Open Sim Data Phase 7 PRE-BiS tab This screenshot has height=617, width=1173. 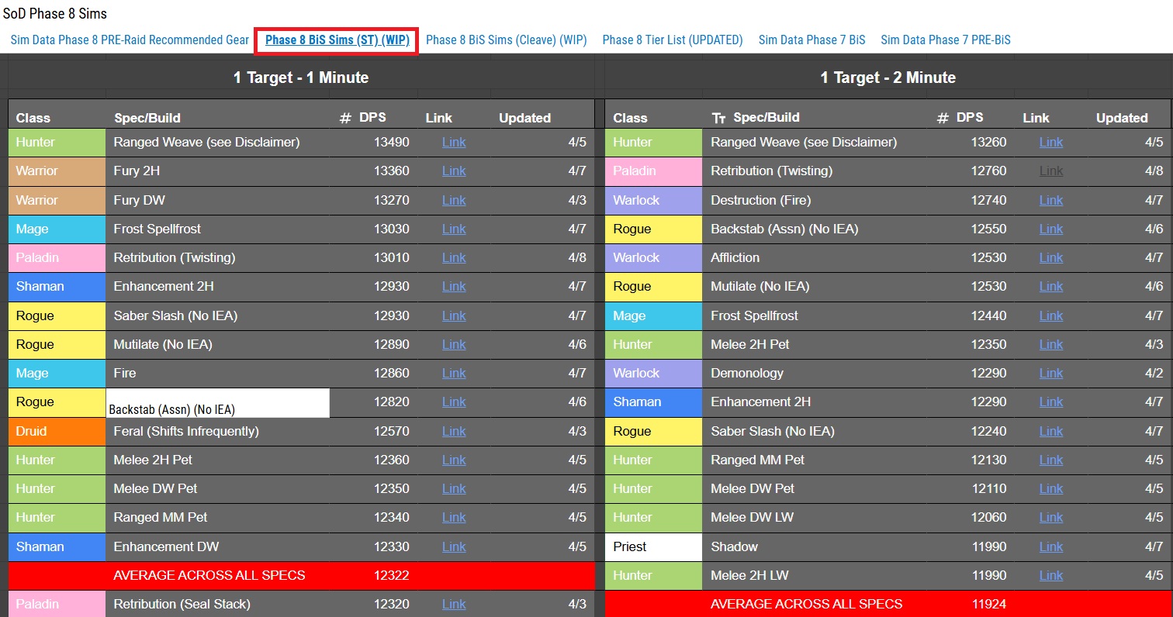tap(946, 40)
